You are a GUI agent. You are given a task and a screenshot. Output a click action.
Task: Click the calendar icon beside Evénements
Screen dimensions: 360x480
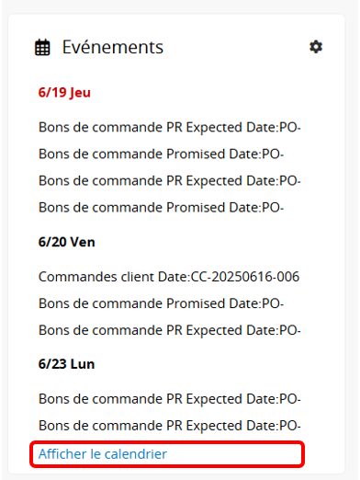click(42, 48)
